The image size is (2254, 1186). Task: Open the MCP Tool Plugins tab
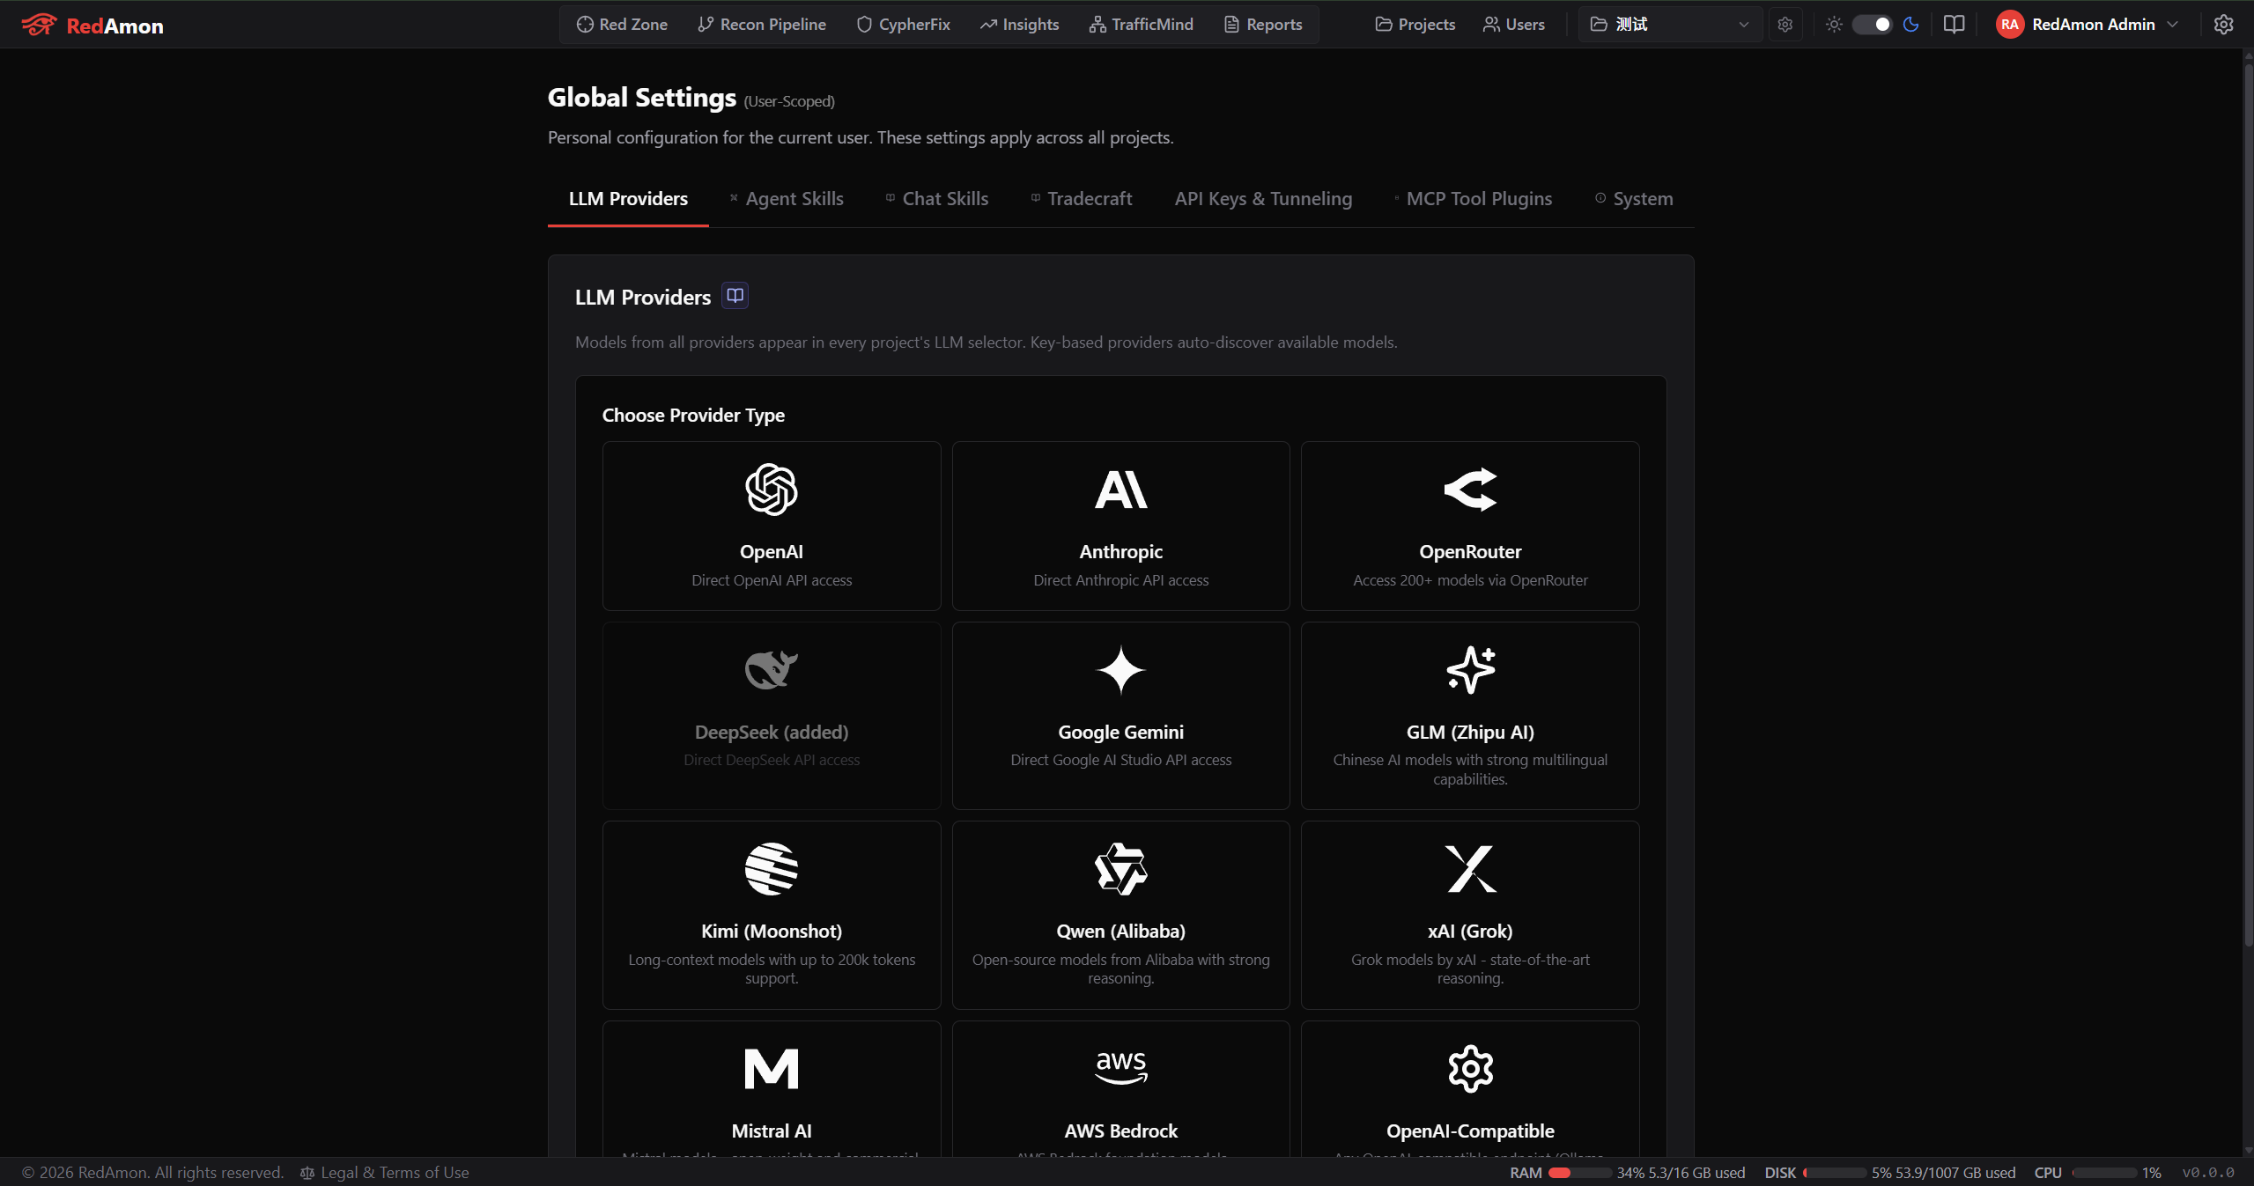pos(1473,199)
